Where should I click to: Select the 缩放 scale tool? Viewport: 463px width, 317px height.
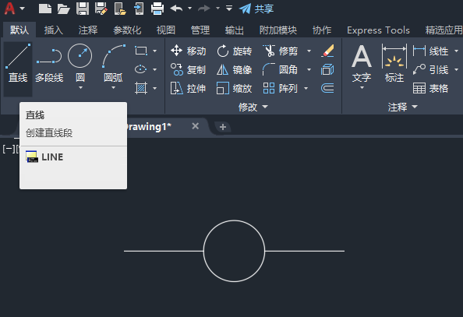[x=235, y=88]
